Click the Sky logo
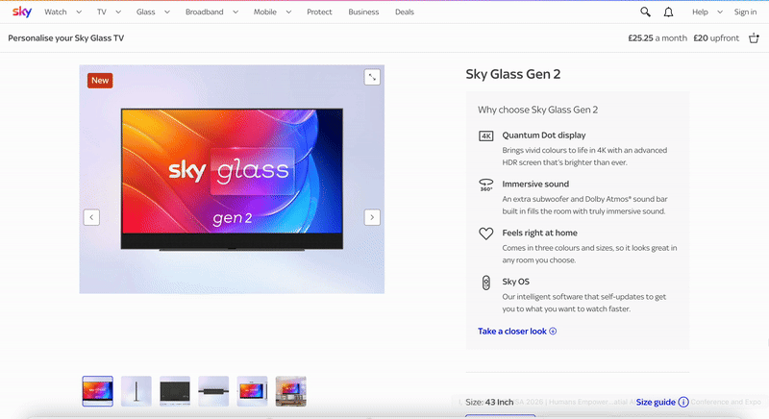The height and width of the screenshot is (419, 769). coord(22,12)
